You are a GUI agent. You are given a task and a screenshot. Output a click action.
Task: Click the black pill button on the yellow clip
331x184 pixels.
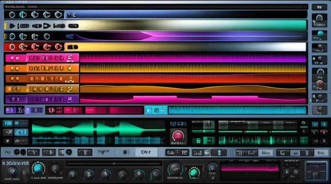pos(73,47)
